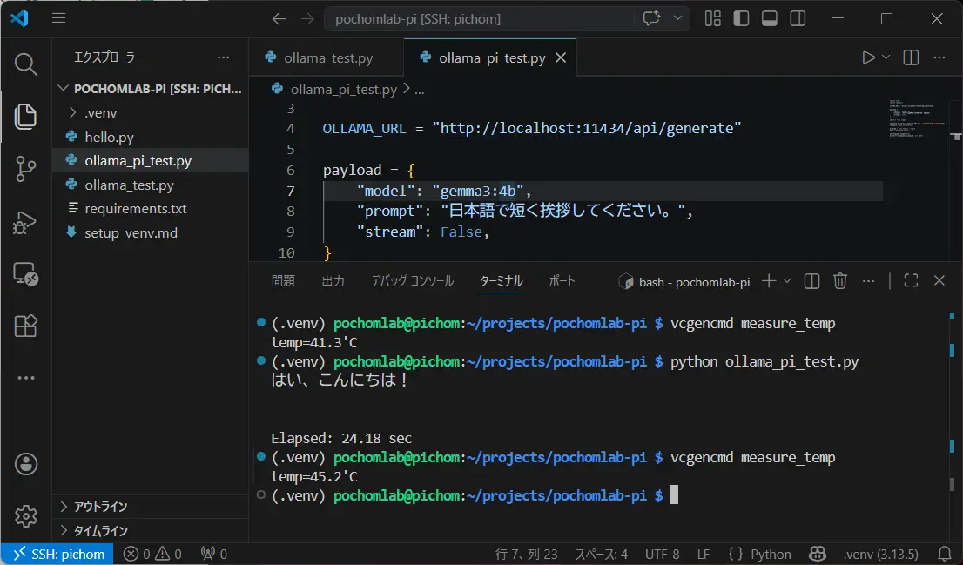The height and width of the screenshot is (565, 963).
Task: Switch to the 問題 panel tab
Action: point(283,280)
